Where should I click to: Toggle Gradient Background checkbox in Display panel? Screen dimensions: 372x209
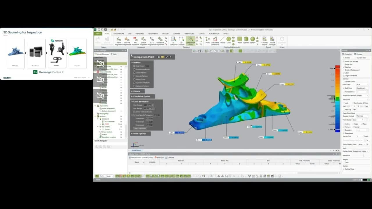(344, 70)
